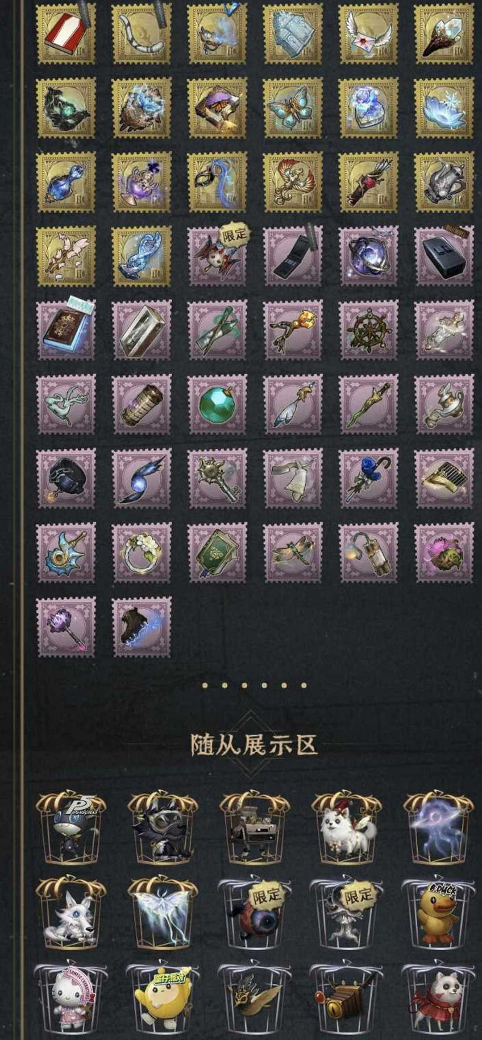Select the green spellbook stamp
482x1040 pixels.
tap(217, 553)
